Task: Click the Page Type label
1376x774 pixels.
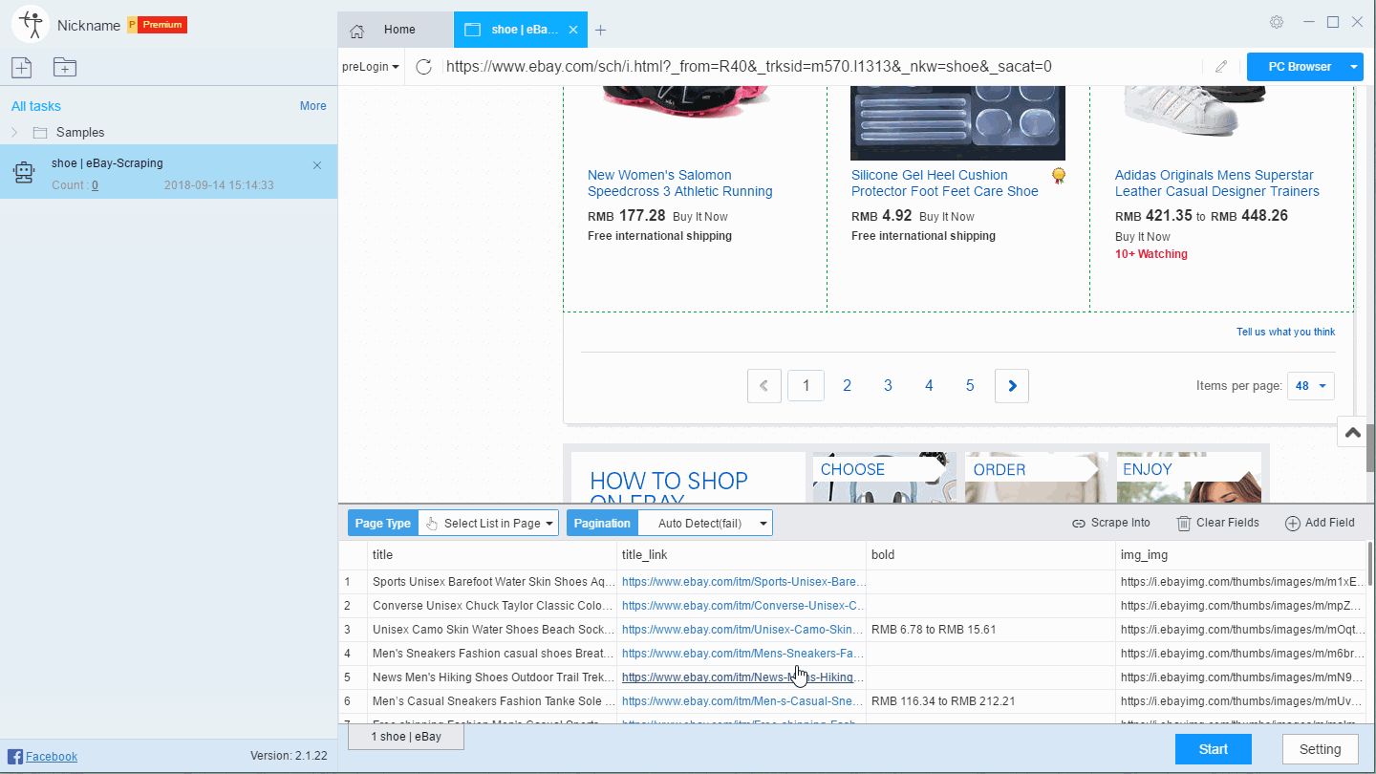Action: [383, 523]
